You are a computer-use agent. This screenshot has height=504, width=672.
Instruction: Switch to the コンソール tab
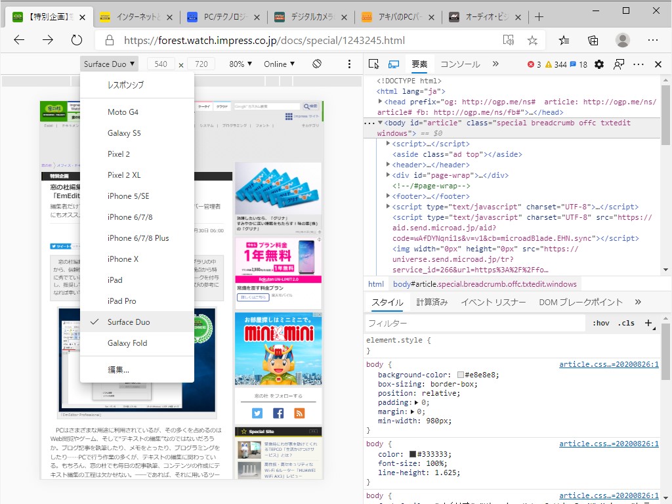460,64
